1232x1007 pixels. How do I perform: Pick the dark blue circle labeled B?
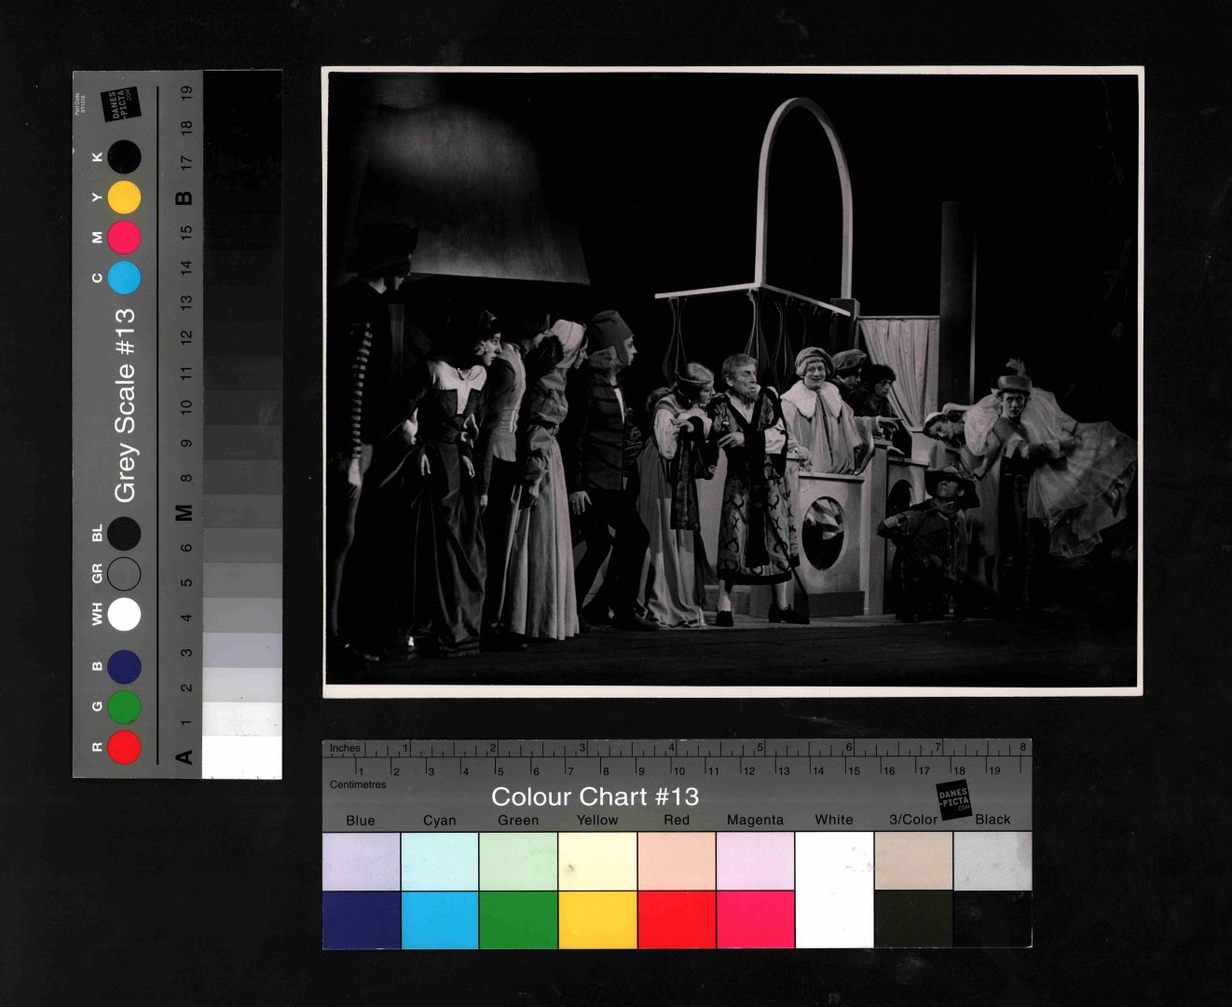[x=124, y=667]
